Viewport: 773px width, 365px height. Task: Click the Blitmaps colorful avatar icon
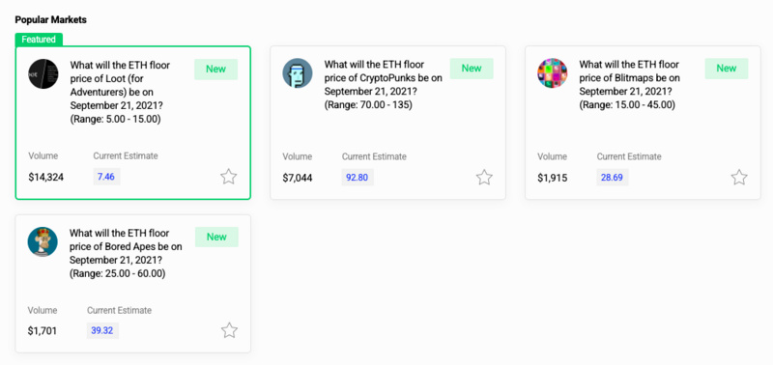552,73
